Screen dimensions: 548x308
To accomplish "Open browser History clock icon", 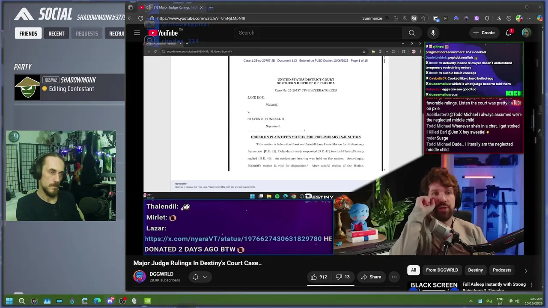I will (509, 18).
